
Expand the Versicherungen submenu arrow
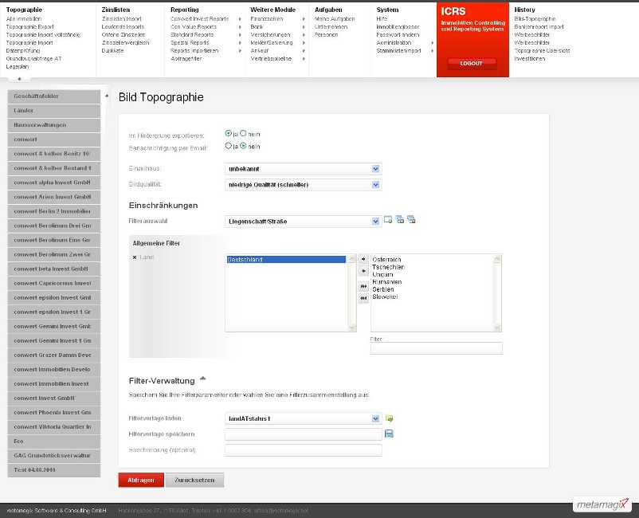(304, 34)
